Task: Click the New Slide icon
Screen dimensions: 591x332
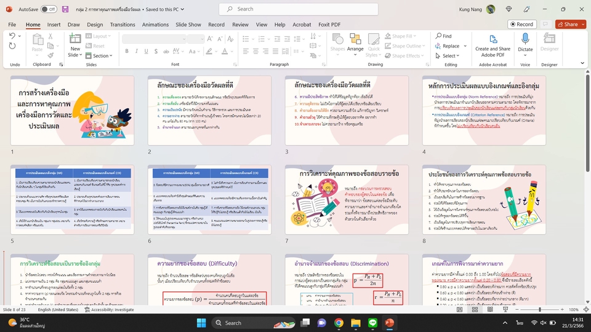Action: (x=75, y=38)
